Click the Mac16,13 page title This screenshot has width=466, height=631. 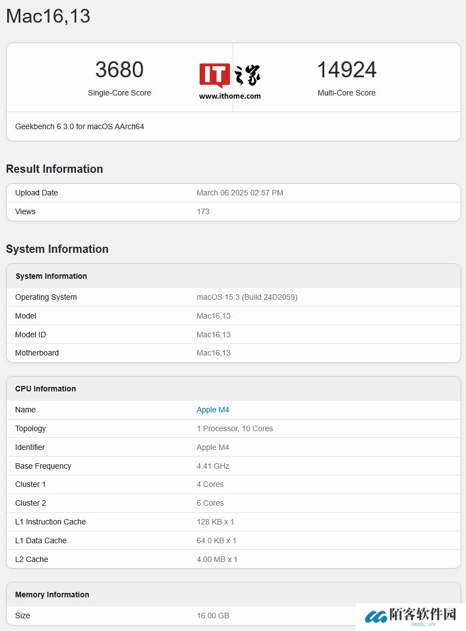48,16
